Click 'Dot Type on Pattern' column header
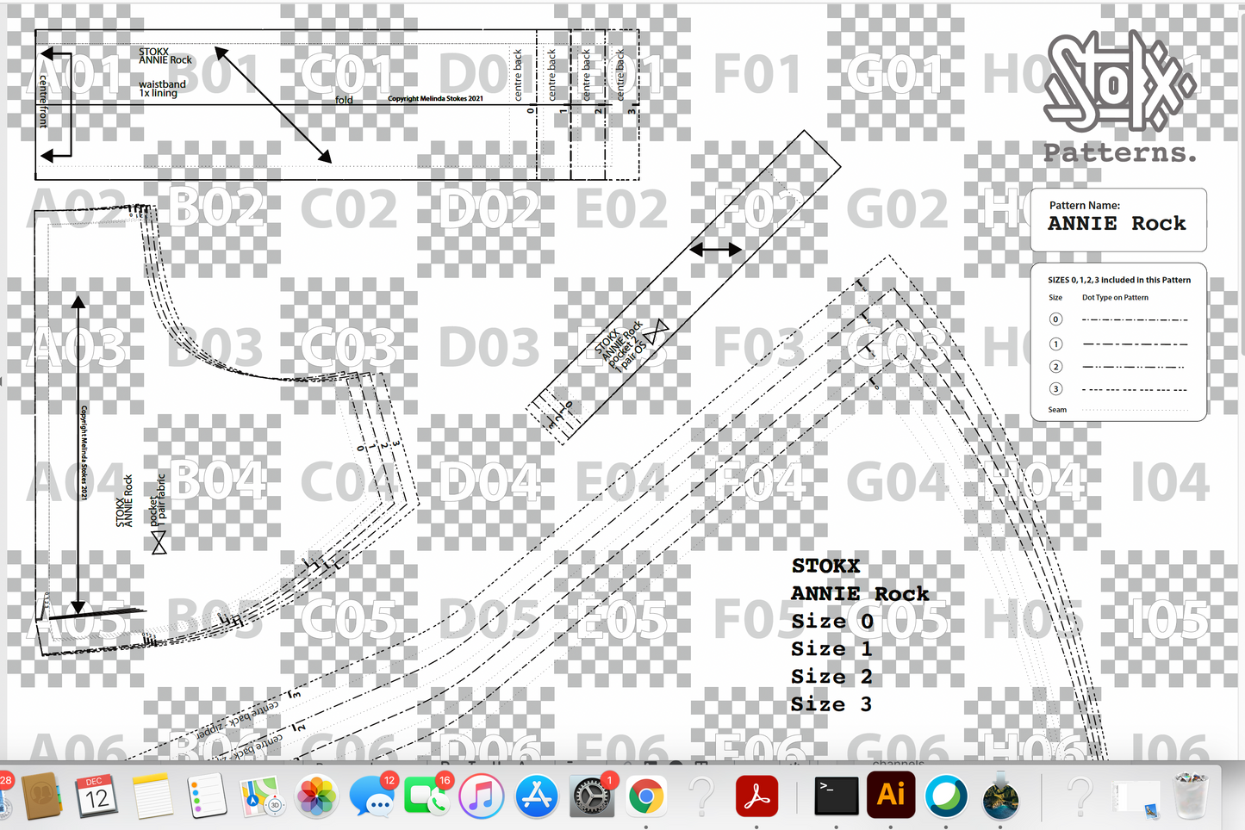 tap(1115, 298)
